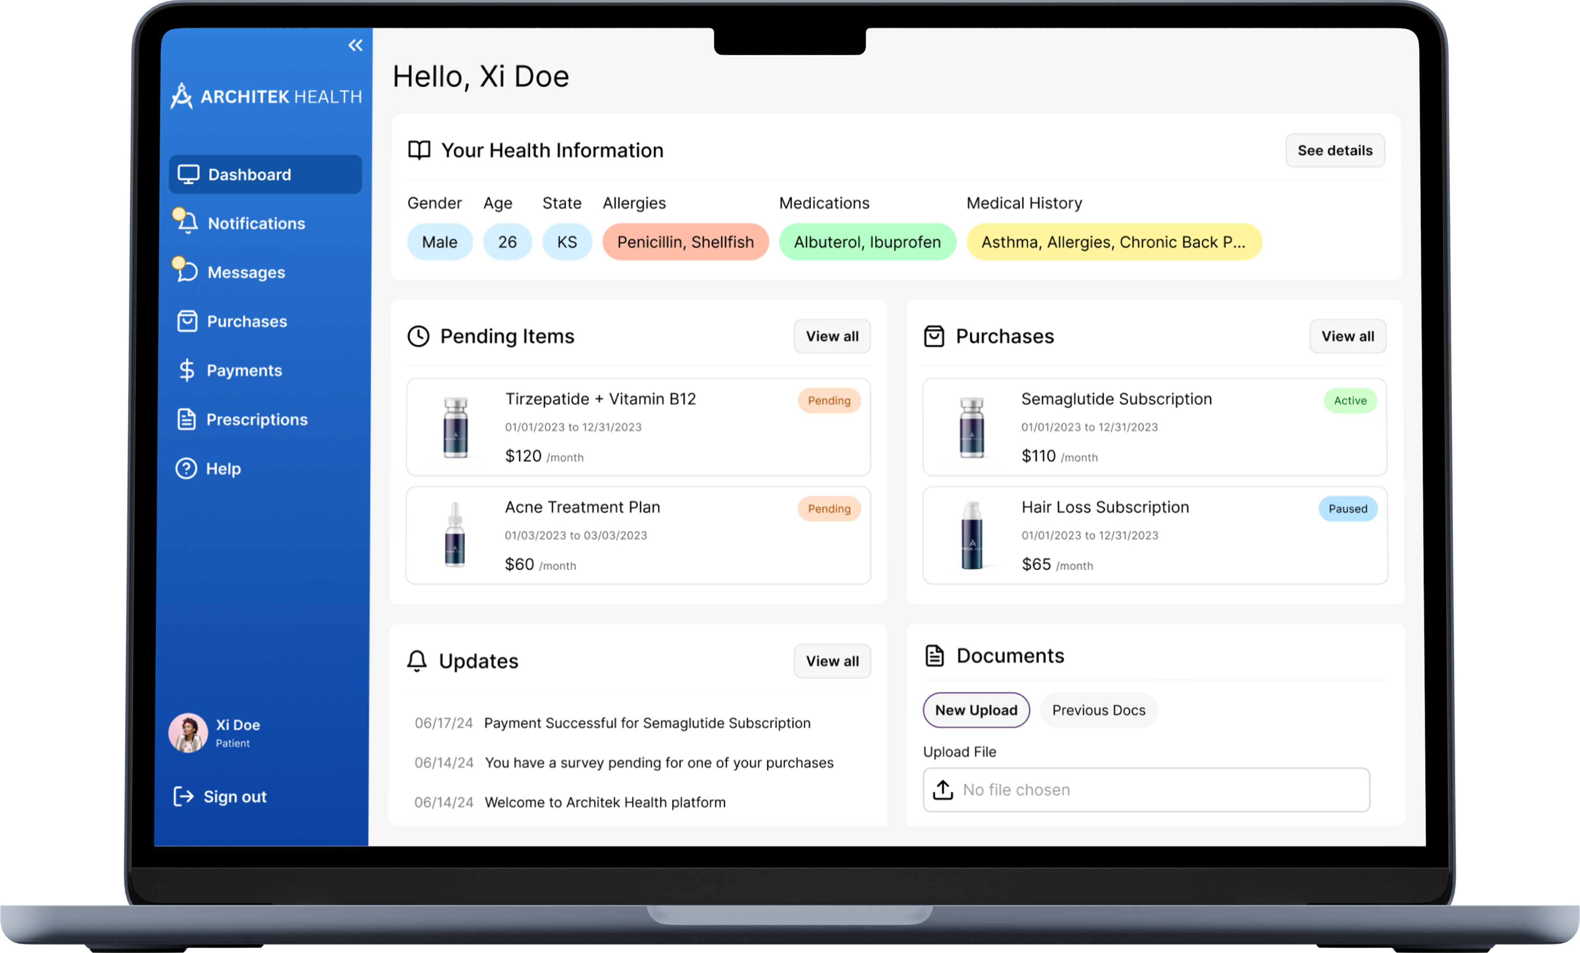Select the Dashboard menu item
1580x953 pixels.
pos(265,175)
